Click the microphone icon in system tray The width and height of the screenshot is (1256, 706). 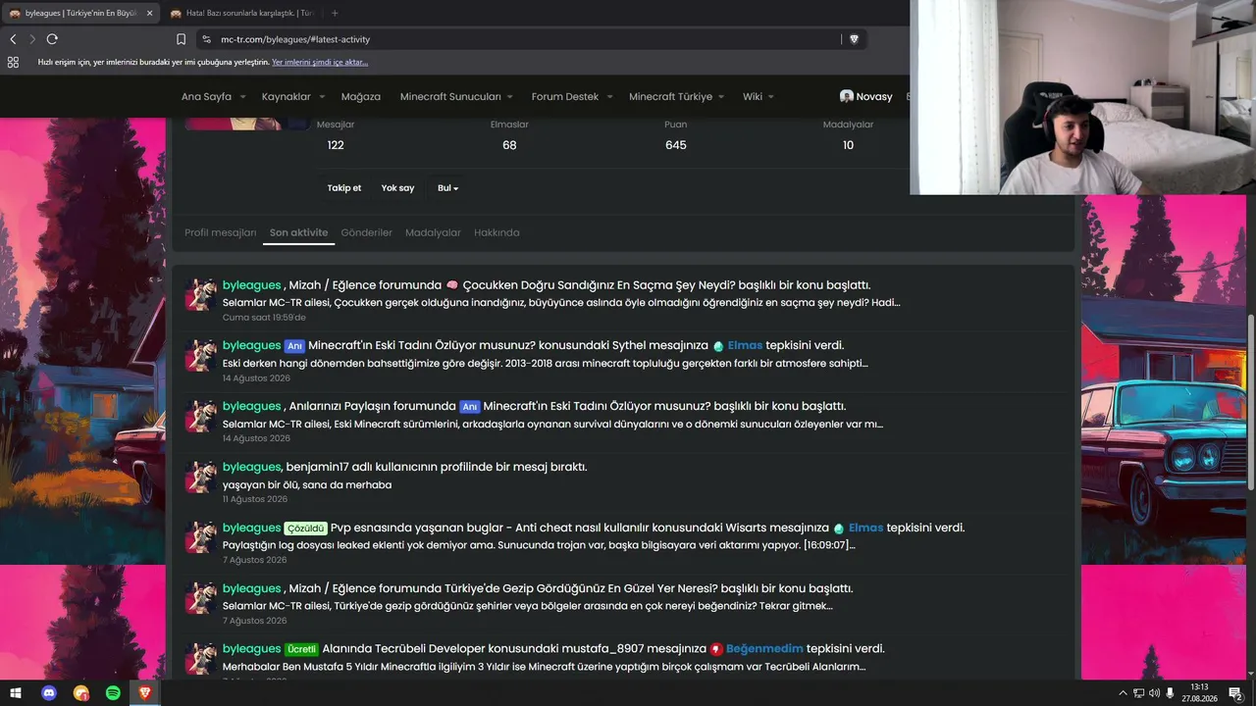point(1170,693)
